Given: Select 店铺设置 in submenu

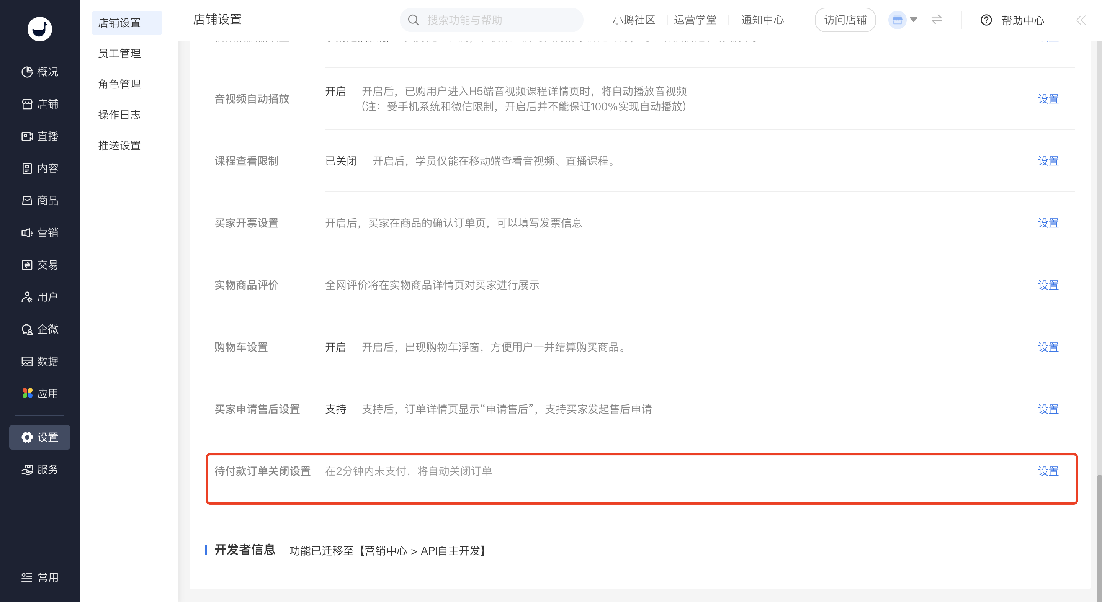Looking at the screenshot, I should [x=127, y=23].
